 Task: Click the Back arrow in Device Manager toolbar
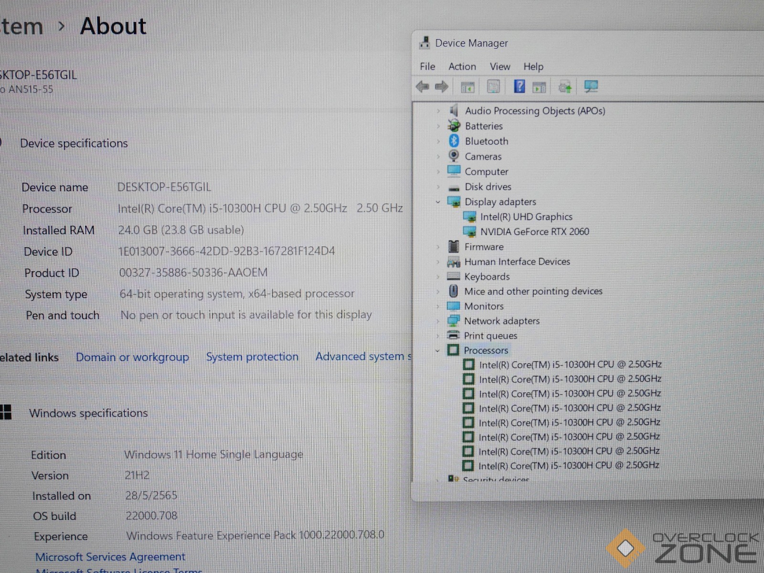pos(422,87)
